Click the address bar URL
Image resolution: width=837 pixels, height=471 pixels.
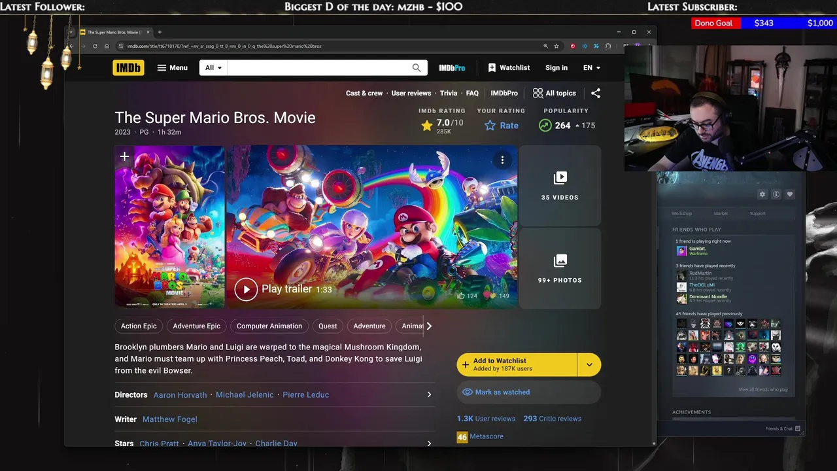click(224, 46)
